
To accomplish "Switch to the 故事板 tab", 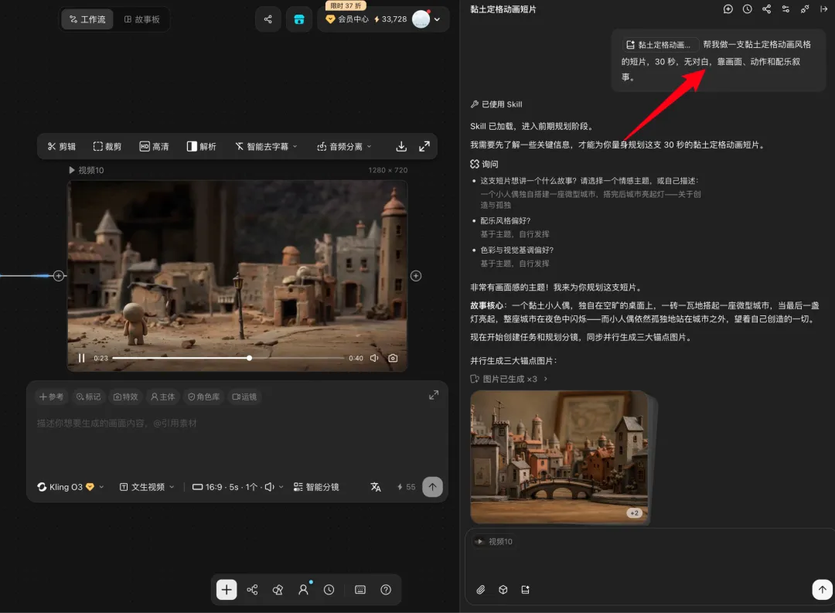I will tap(141, 19).
